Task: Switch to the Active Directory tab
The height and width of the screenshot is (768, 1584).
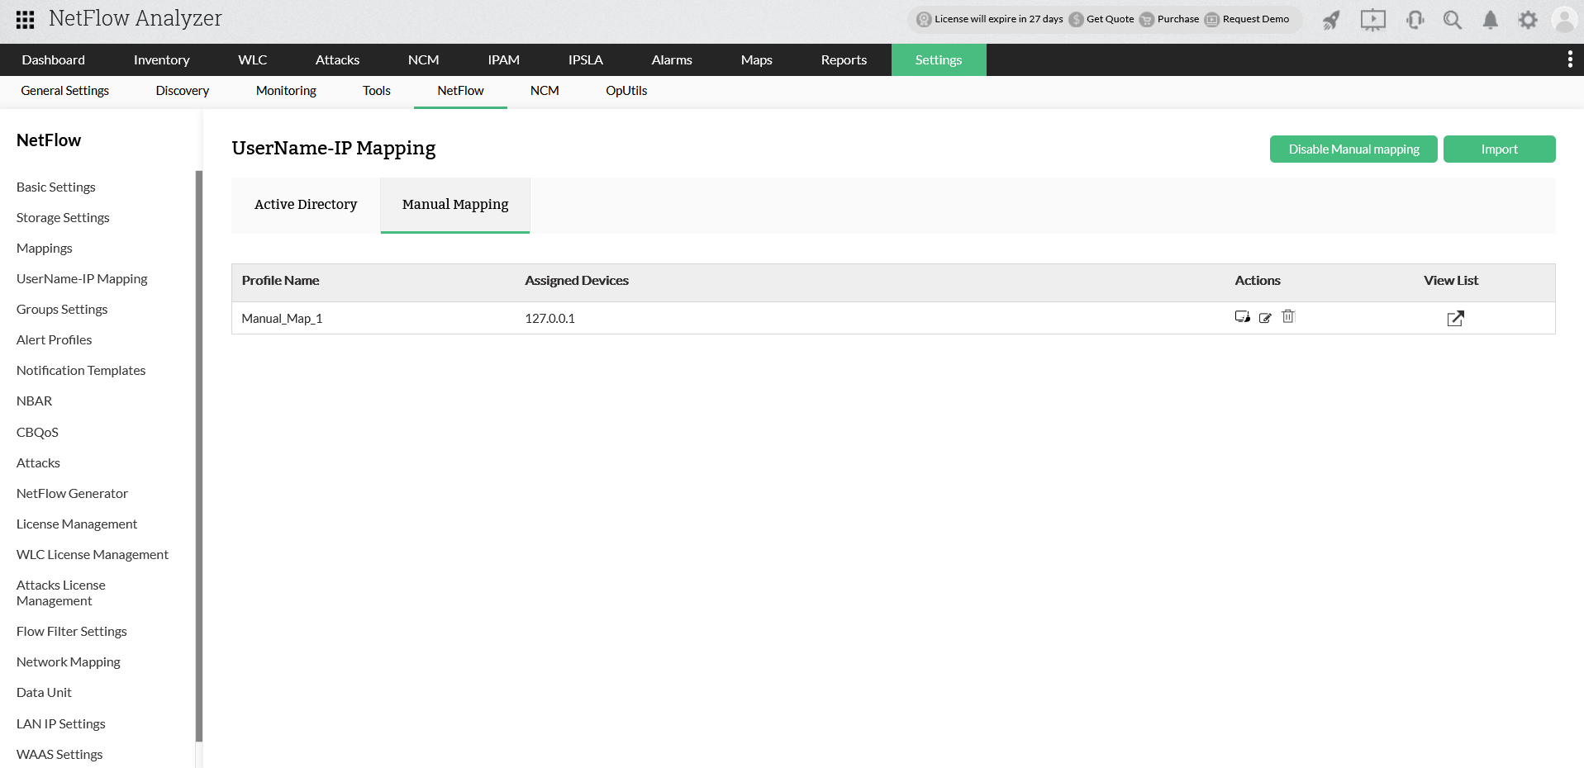Action: [x=306, y=205]
